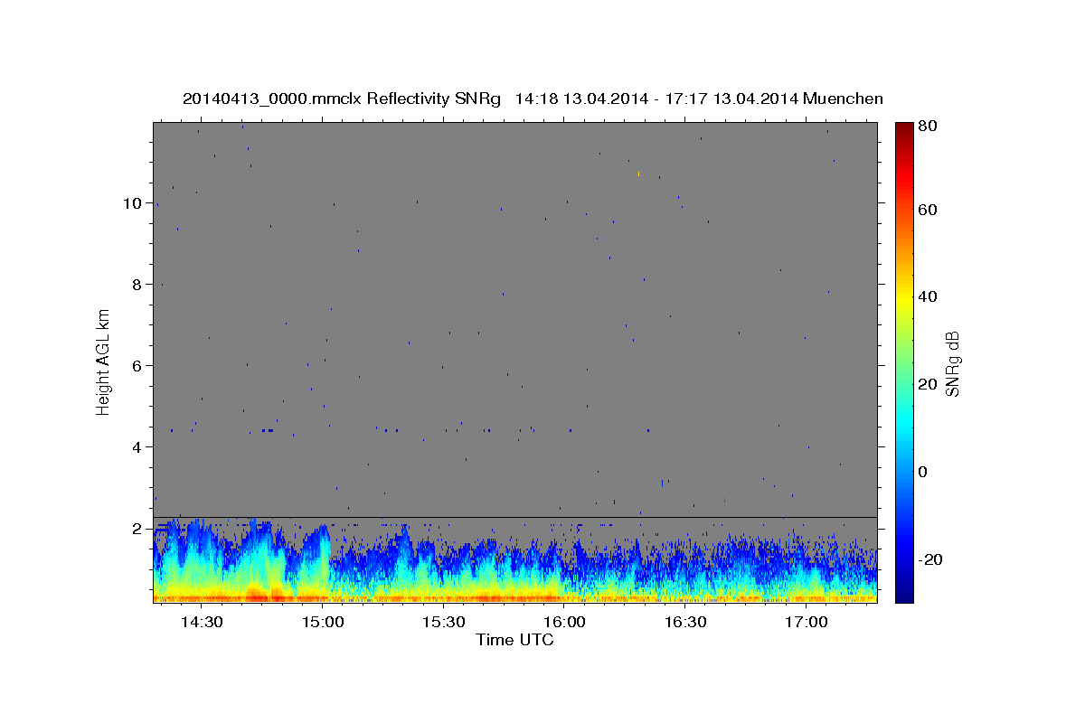Image resolution: width=1085 pixels, height=723 pixels.
Task: Click the plot title text
Action: 533,99
